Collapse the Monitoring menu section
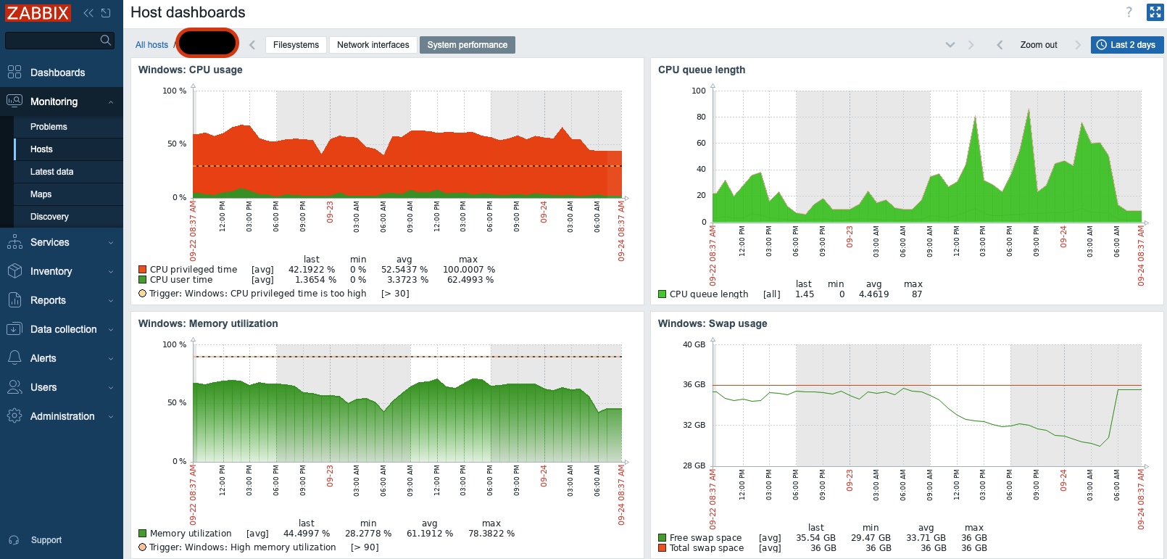 coord(110,102)
